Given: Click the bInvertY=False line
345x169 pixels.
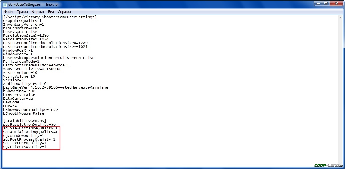Looking at the screenshot, I should coord(19,95).
